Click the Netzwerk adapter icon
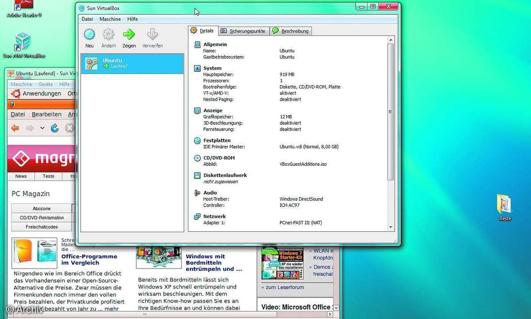531x319 pixels. point(197,217)
